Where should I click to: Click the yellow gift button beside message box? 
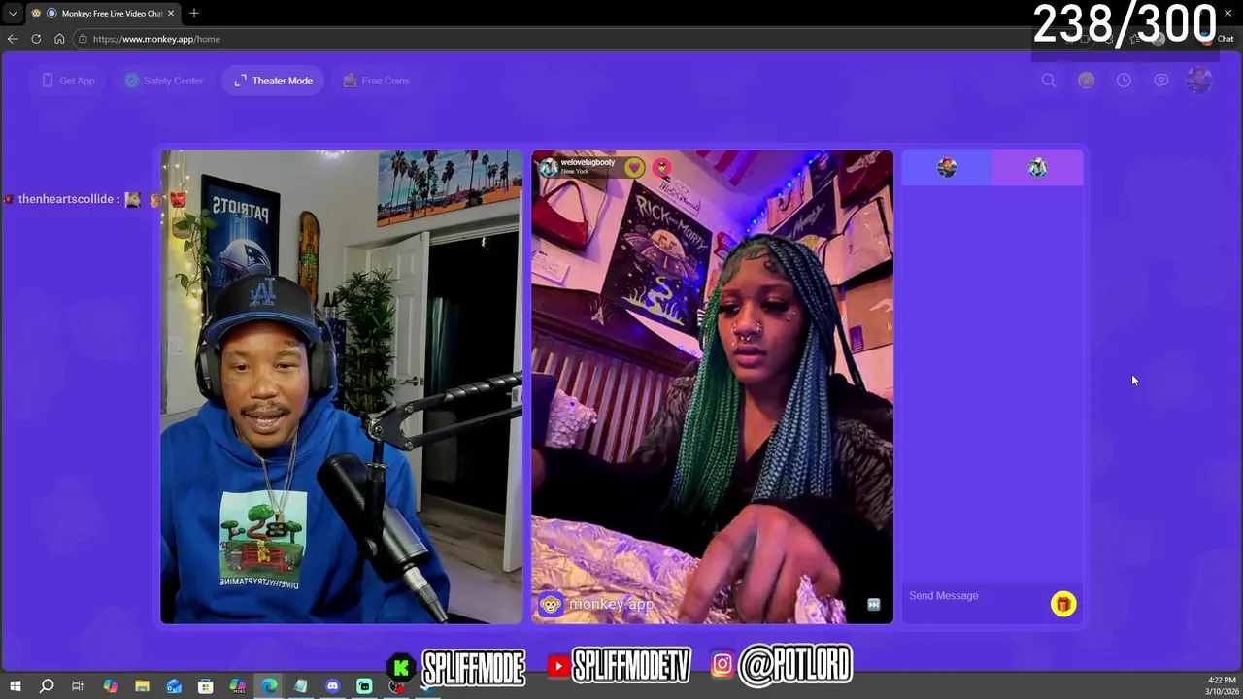pos(1063,604)
